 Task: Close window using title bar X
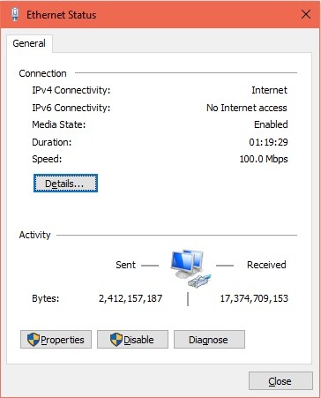(x=306, y=14)
